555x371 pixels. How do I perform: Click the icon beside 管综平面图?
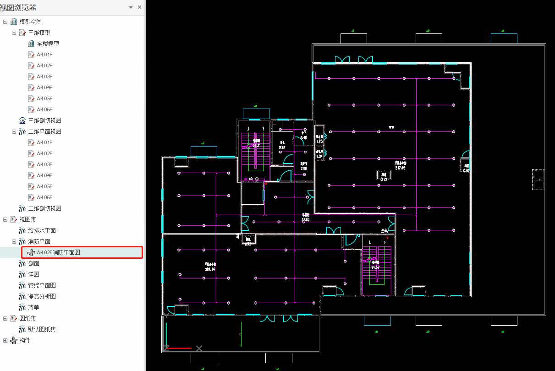click(x=22, y=285)
